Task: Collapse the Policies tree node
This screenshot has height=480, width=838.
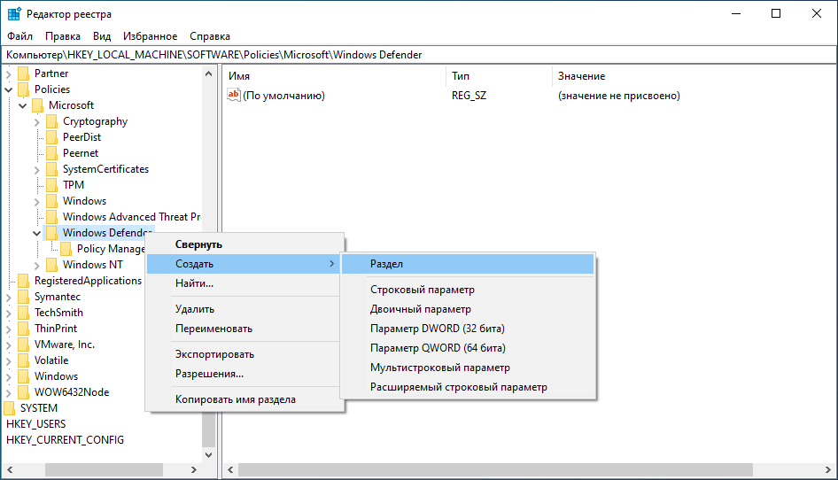Action: 9,89
